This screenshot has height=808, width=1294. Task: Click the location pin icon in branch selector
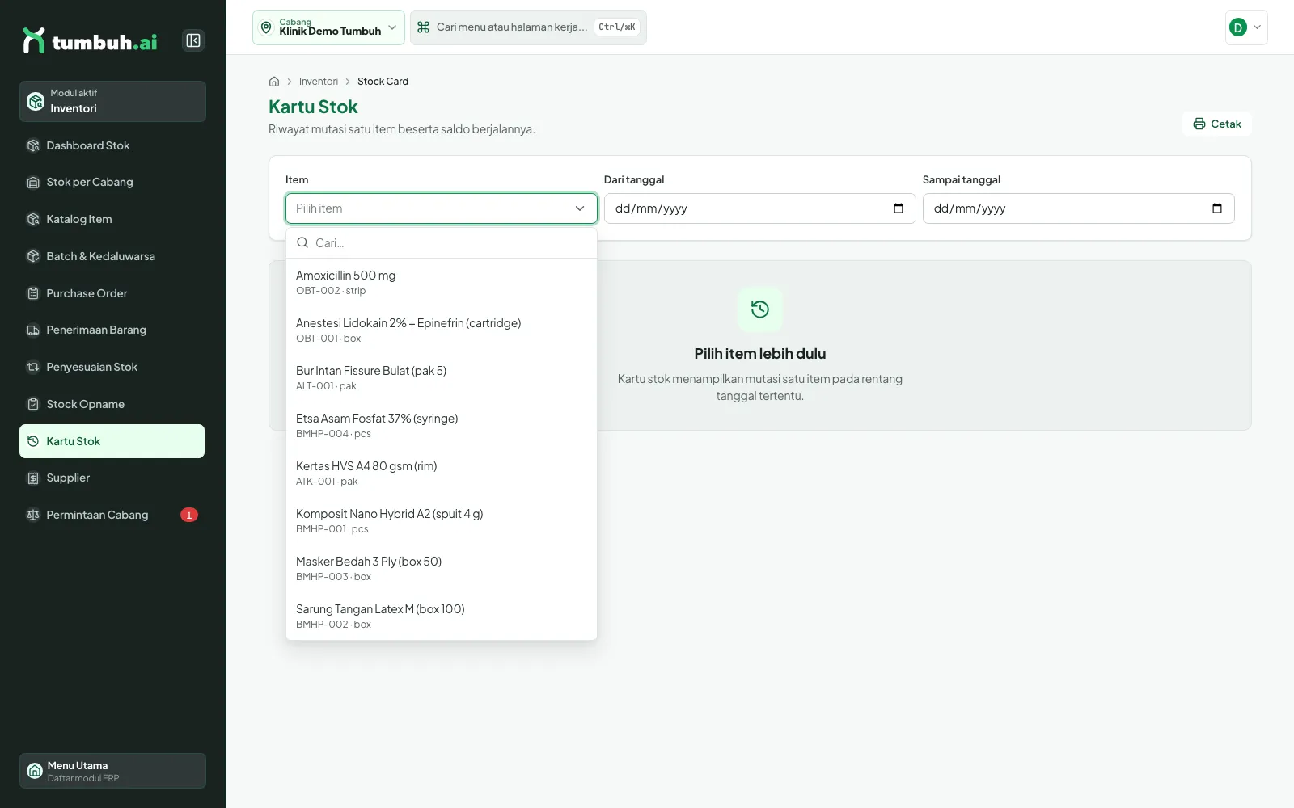tap(266, 27)
